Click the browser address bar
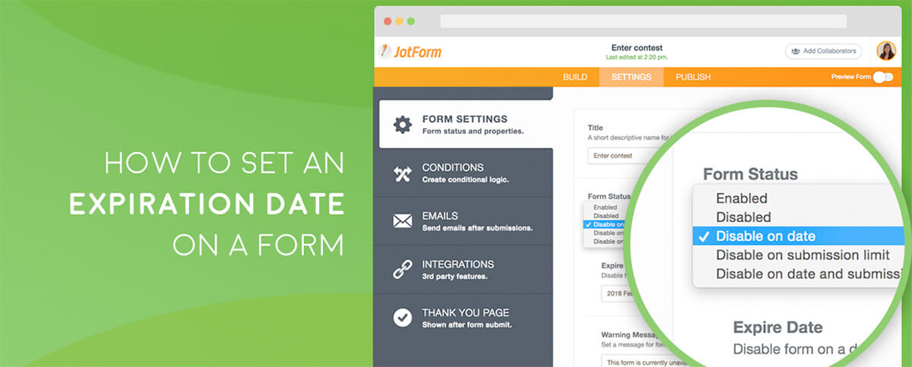This screenshot has width=912, height=367. click(x=643, y=21)
